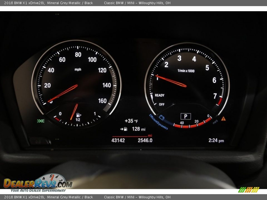267x200 pixels.
Task: Click the green-orange-yellow striped logo
Action: [249, 190]
